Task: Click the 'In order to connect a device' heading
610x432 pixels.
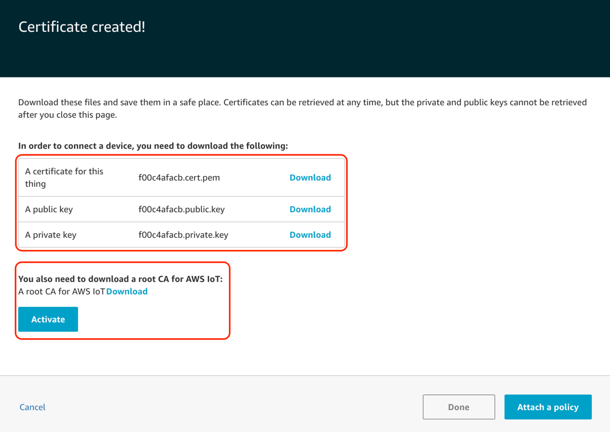Action: point(153,146)
